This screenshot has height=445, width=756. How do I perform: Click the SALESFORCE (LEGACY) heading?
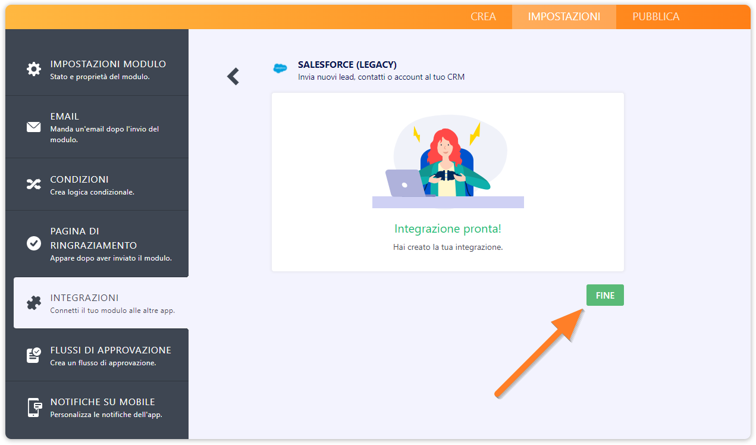coord(347,64)
